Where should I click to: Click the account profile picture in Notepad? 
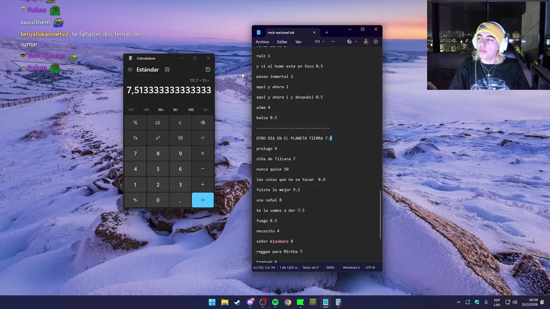[x=366, y=42]
